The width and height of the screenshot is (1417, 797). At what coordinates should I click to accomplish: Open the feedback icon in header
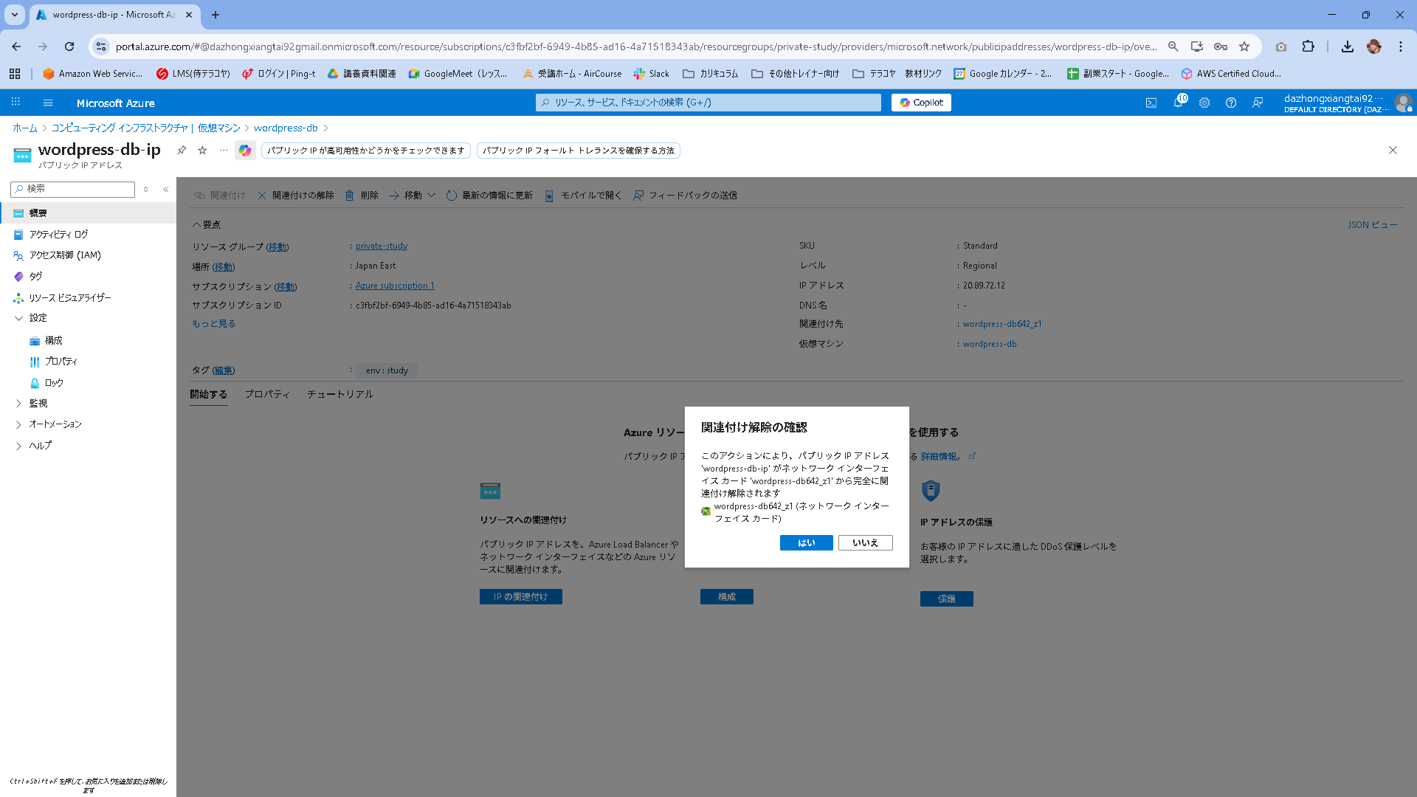(1258, 103)
